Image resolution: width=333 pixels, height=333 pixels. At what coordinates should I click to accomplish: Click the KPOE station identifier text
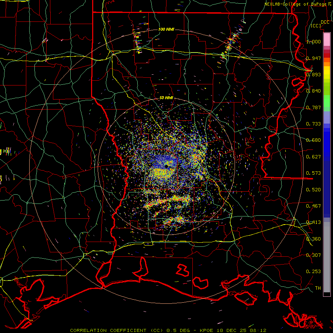coord(206,330)
